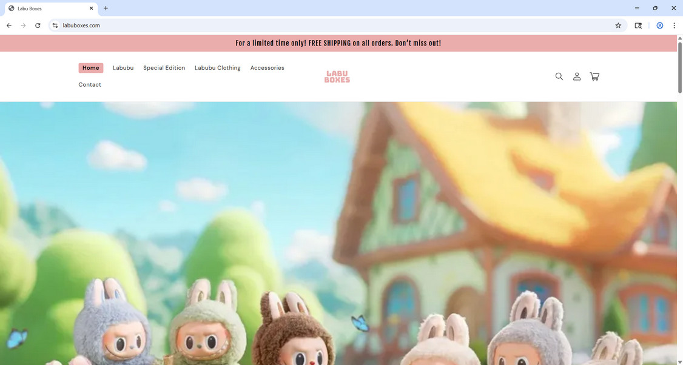The width and height of the screenshot is (683, 365).
Task: Open the Labubu Clothing menu item
Action: click(217, 68)
